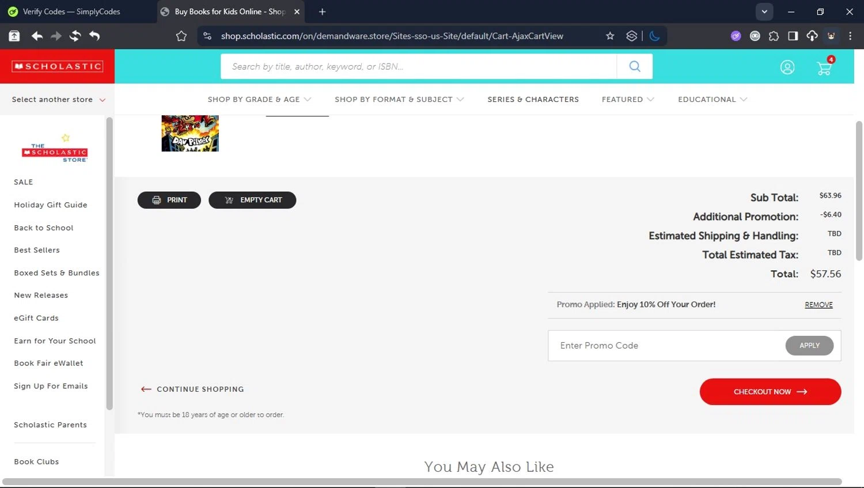Expand the Educational menu

713,100
